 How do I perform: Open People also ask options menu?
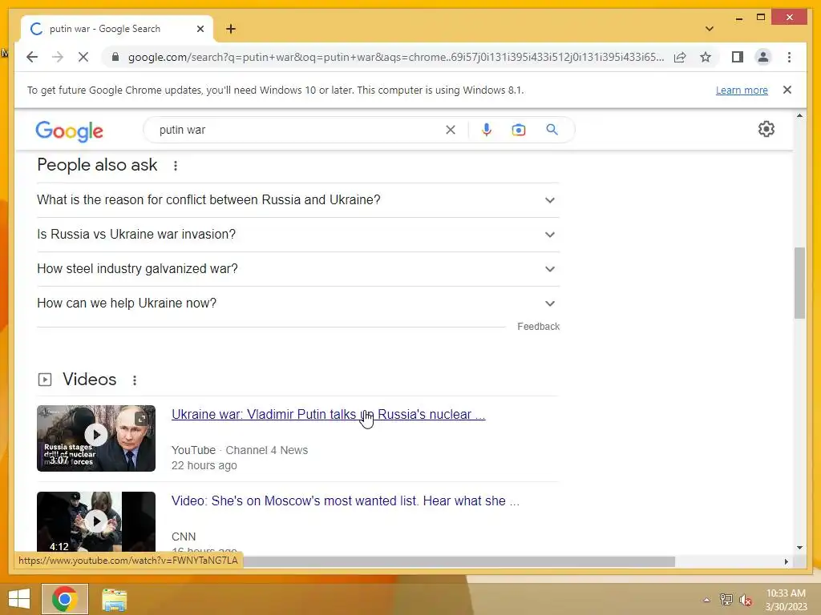176,166
